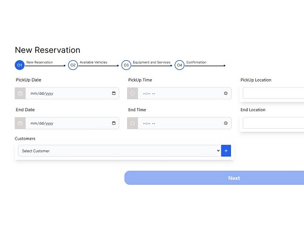The height and width of the screenshot is (242, 304).
Task: Click the clock icon beside PickUp Time
Action: (133, 93)
